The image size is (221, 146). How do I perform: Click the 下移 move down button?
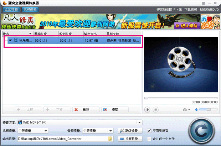coord(57,109)
